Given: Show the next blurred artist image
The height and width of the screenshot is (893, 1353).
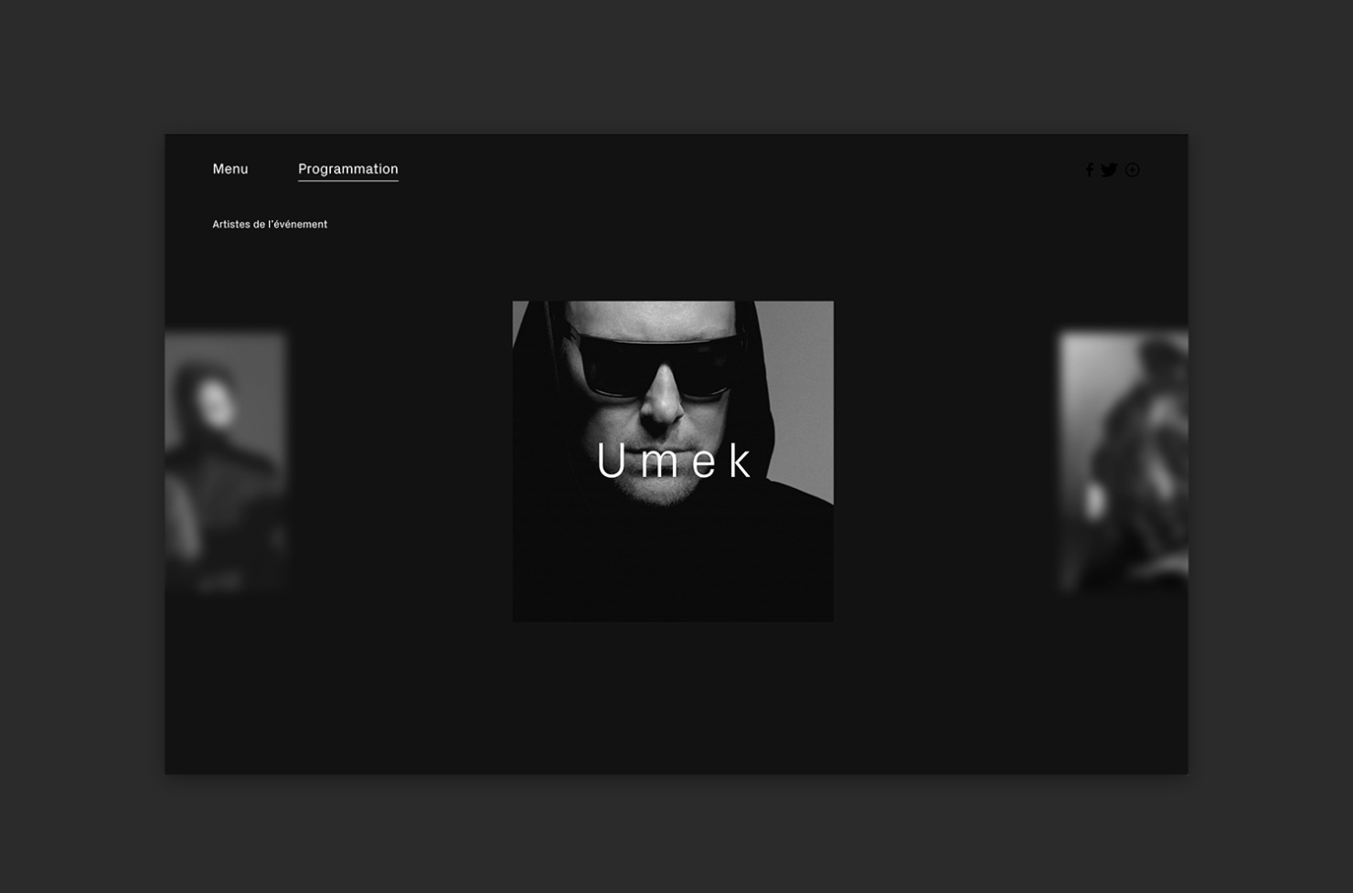Looking at the screenshot, I should tap(1124, 462).
